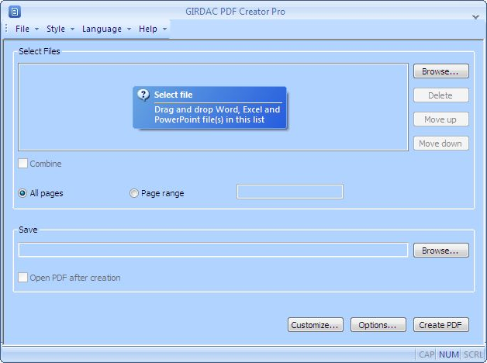Browse for files to add

[x=440, y=71]
